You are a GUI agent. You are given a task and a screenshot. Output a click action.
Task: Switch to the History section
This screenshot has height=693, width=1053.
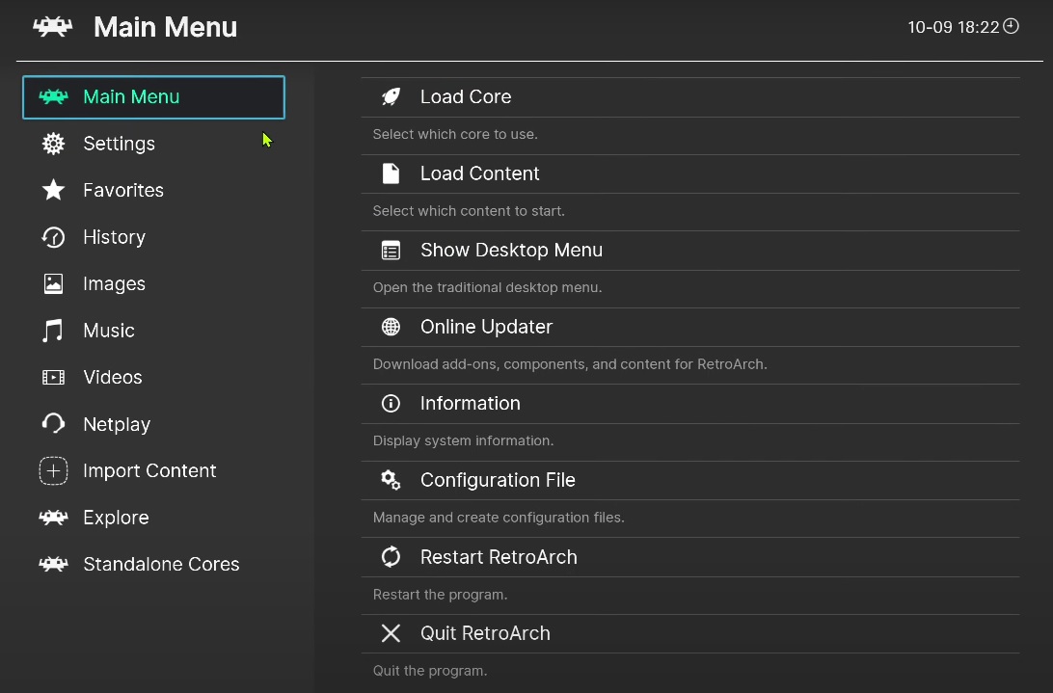[114, 237]
